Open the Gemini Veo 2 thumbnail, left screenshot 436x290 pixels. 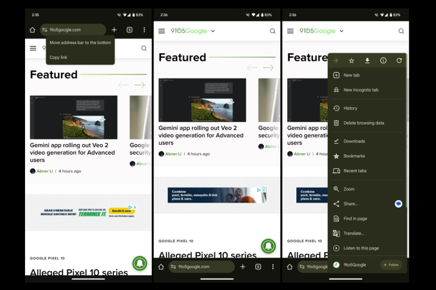pyautogui.click(x=74, y=117)
